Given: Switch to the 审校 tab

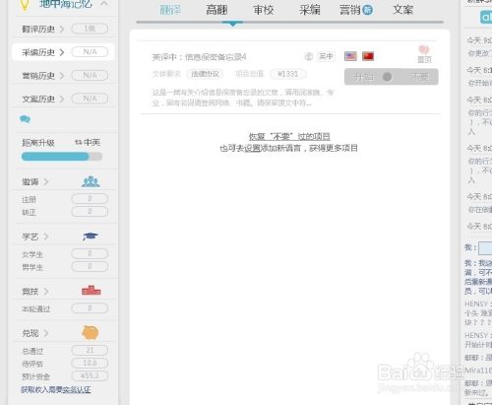Looking at the screenshot, I should (x=264, y=10).
